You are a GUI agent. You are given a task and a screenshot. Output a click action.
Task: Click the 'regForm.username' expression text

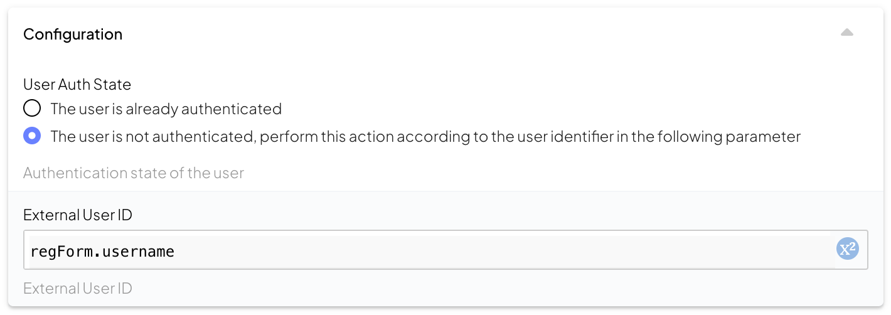coord(102,252)
